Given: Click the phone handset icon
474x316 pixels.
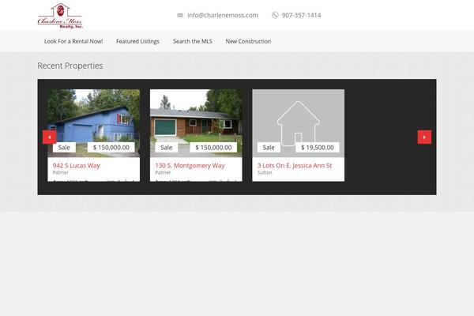Looking at the screenshot, I should [x=275, y=15].
